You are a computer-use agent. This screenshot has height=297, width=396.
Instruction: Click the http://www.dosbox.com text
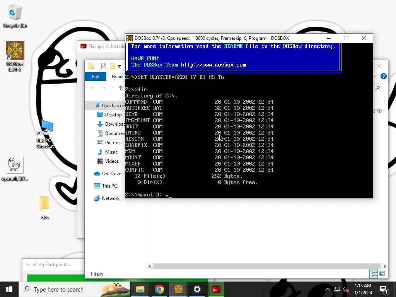[213, 65]
